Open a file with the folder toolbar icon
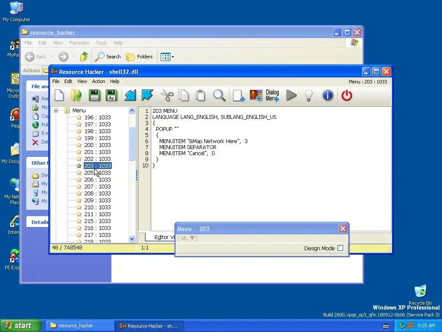Image resolution: width=442 pixels, height=332 pixels. pyautogui.click(x=76, y=96)
